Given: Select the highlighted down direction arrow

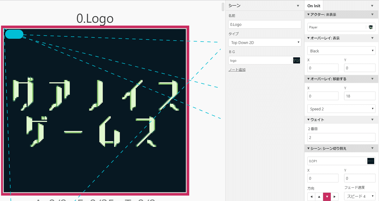Looking at the screenshot, I should [x=327, y=196].
